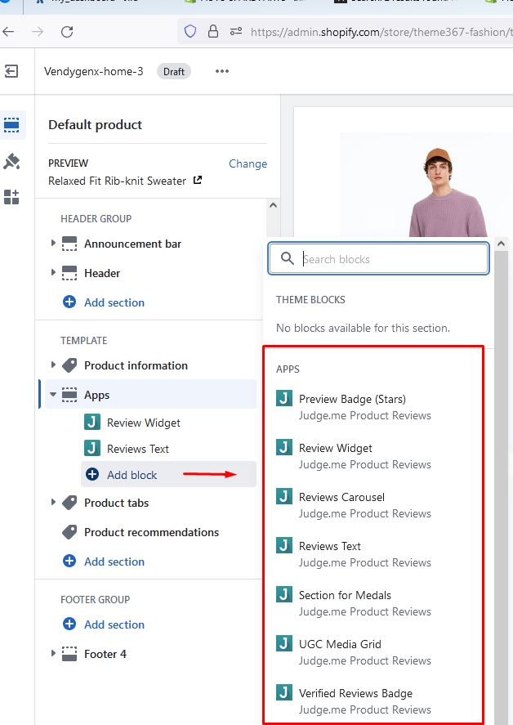Select the Sections sidebar icon

tap(11, 125)
